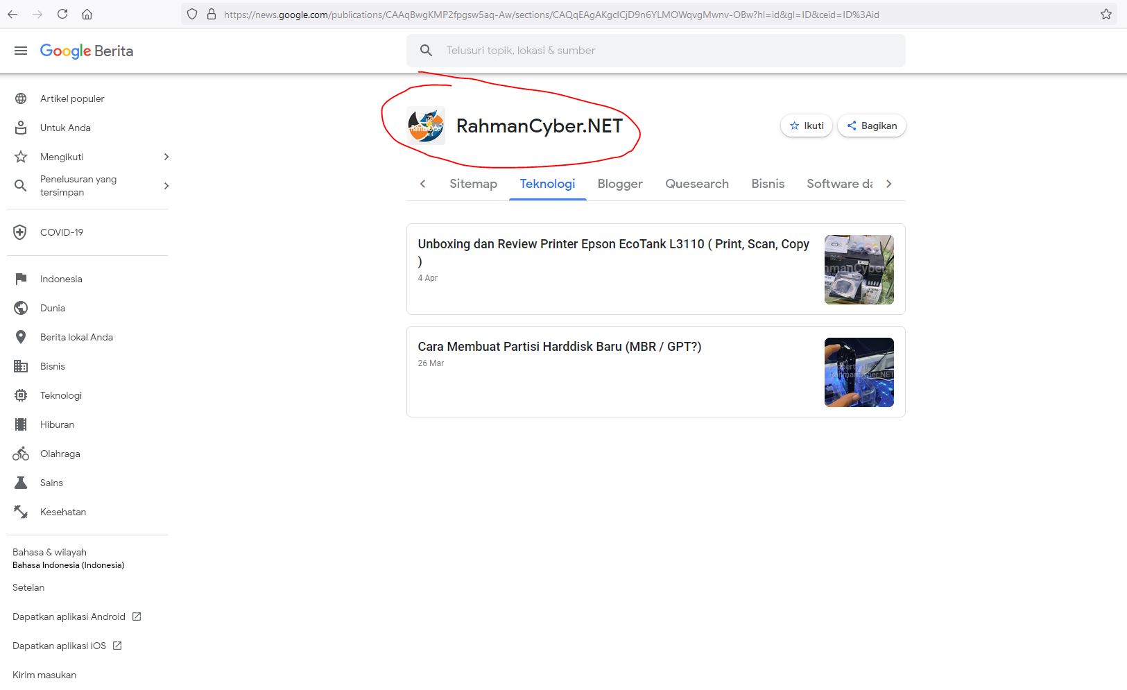1127x690 pixels.
Task: Open the Mengikuti section
Action: 62,157
